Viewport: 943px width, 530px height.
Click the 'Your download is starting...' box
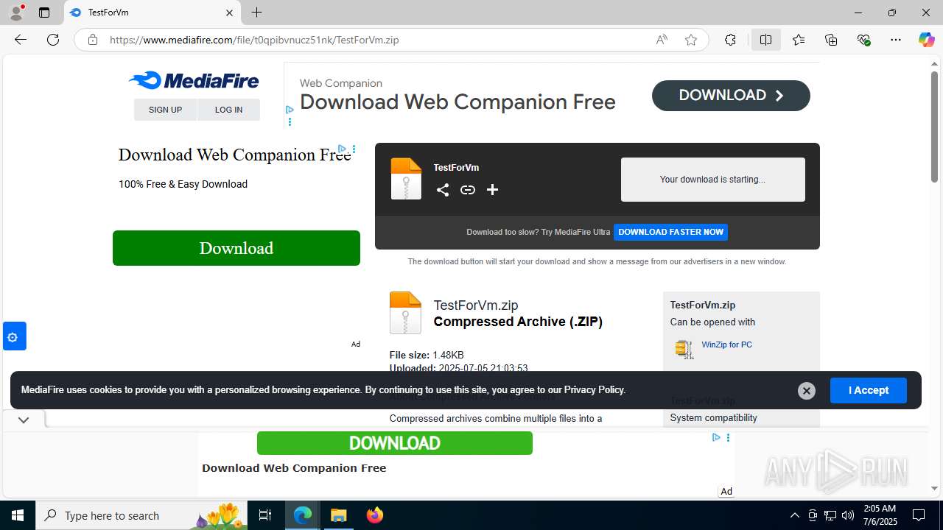[713, 180]
